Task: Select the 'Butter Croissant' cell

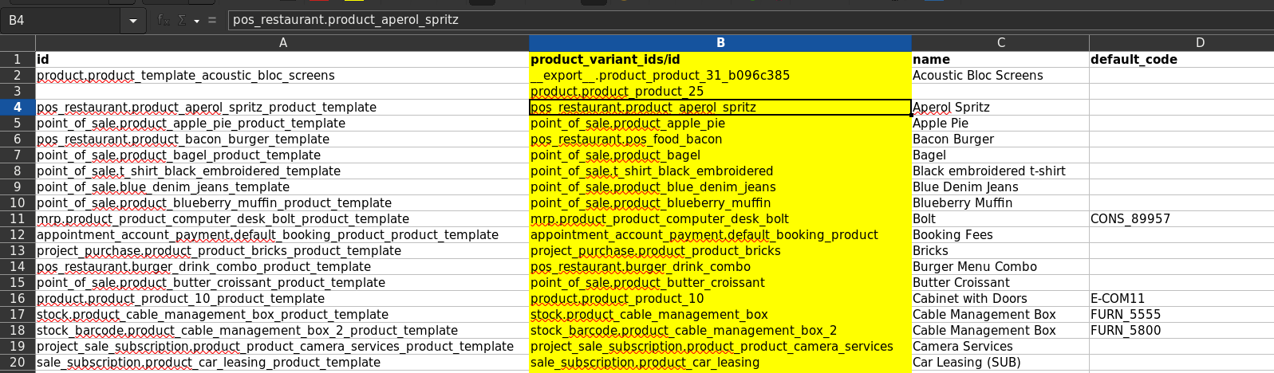Action: (1000, 282)
